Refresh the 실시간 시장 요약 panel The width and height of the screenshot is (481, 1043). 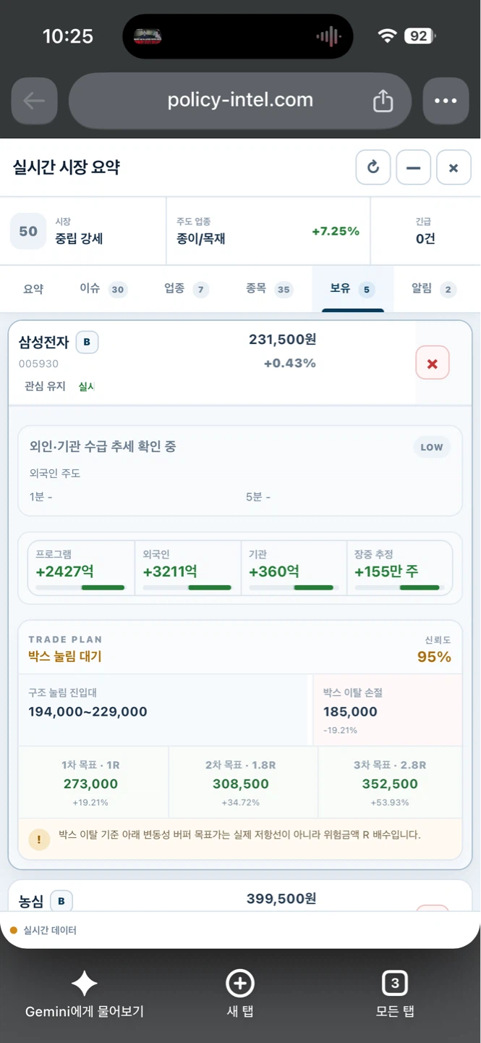(x=373, y=168)
